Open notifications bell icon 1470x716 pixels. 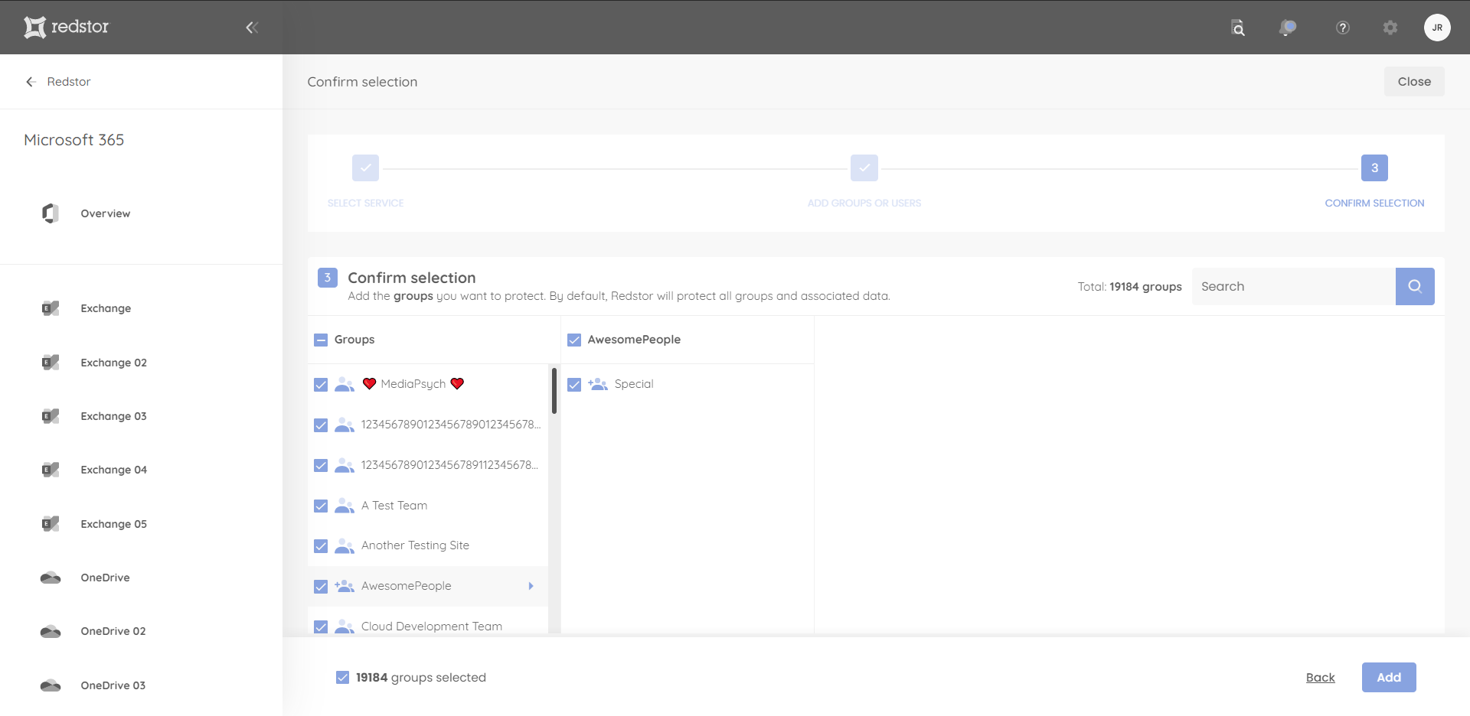click(x=1287, y=28)
